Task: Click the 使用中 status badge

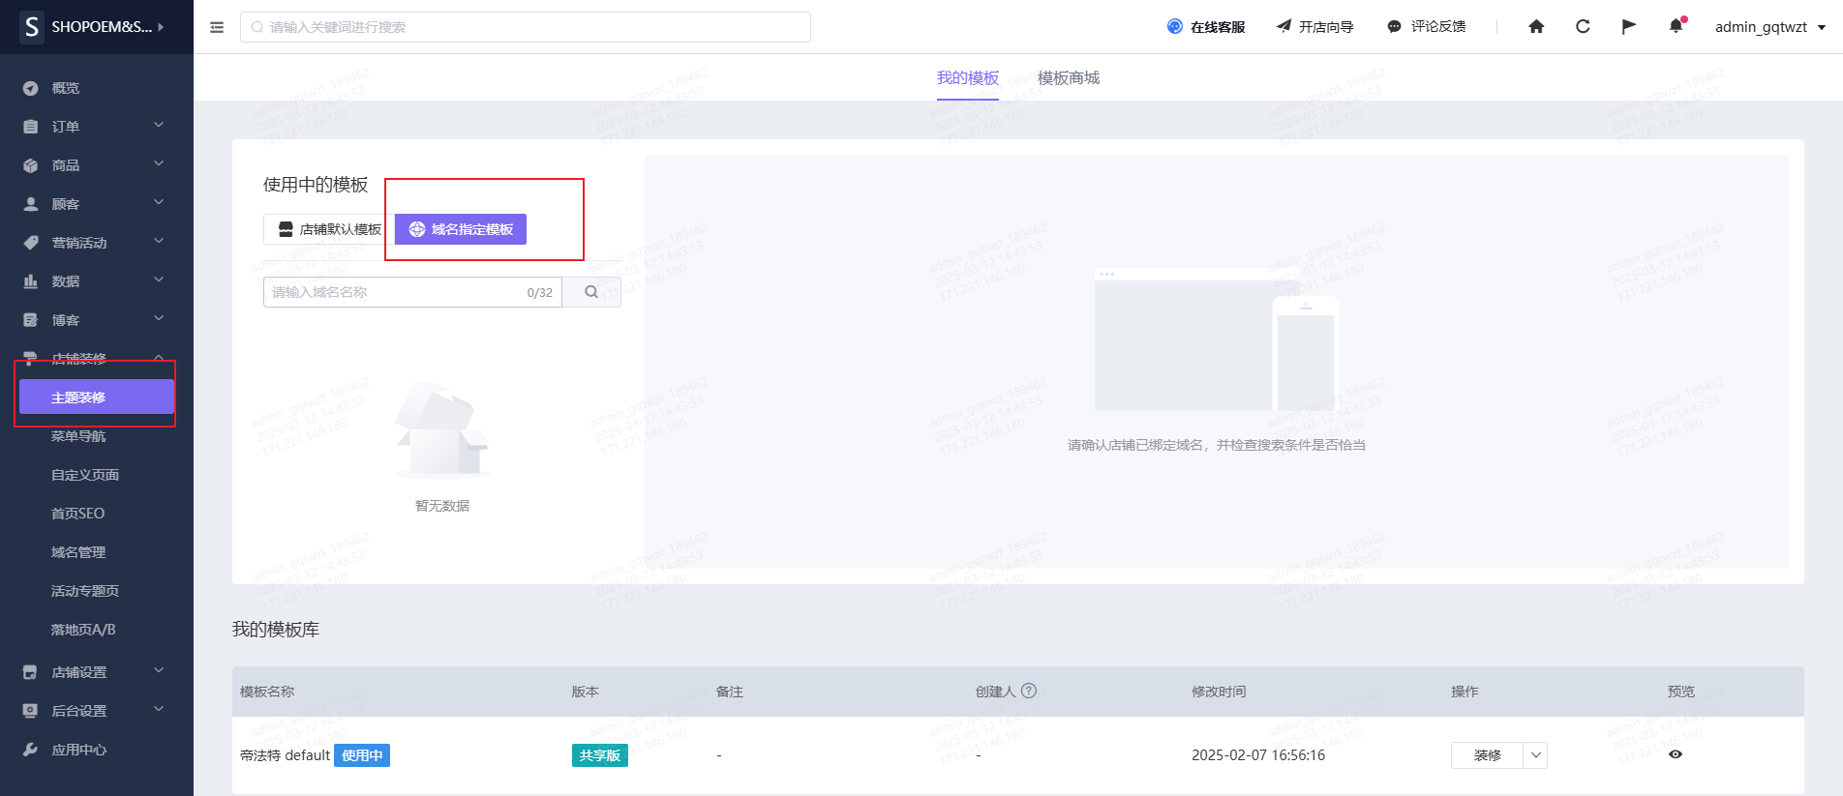Action: [362, 755]
